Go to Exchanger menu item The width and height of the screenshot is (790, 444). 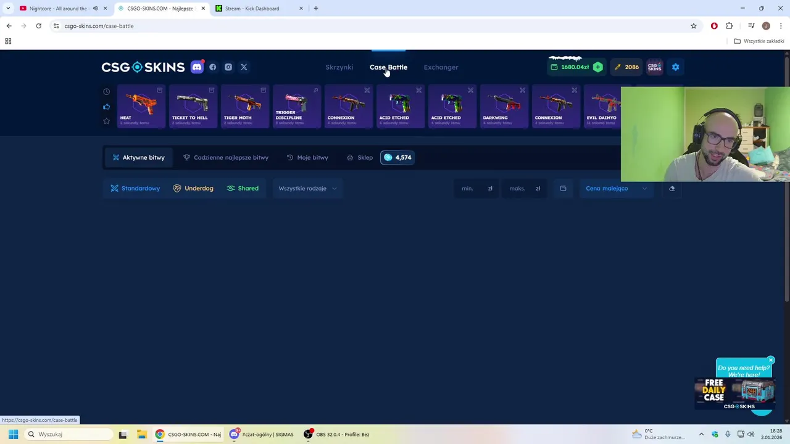[441, 67]
